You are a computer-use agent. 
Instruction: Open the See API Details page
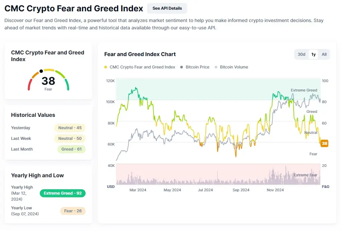coord(167,8)
